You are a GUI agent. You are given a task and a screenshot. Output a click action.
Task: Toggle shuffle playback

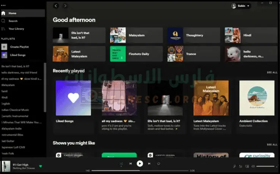coord(121,164)
